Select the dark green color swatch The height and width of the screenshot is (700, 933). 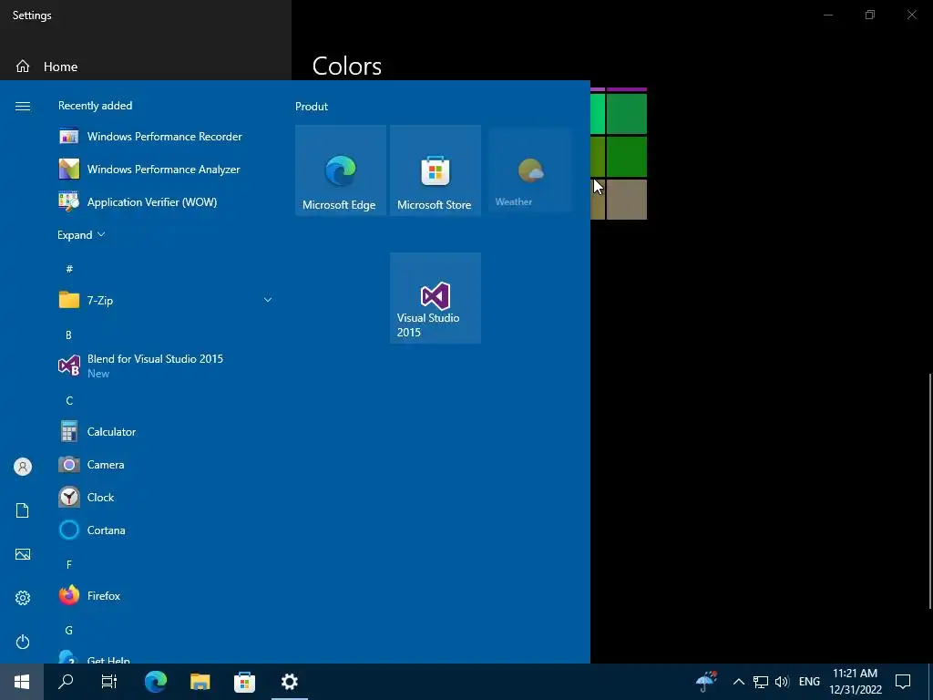[x=627, y=157]
